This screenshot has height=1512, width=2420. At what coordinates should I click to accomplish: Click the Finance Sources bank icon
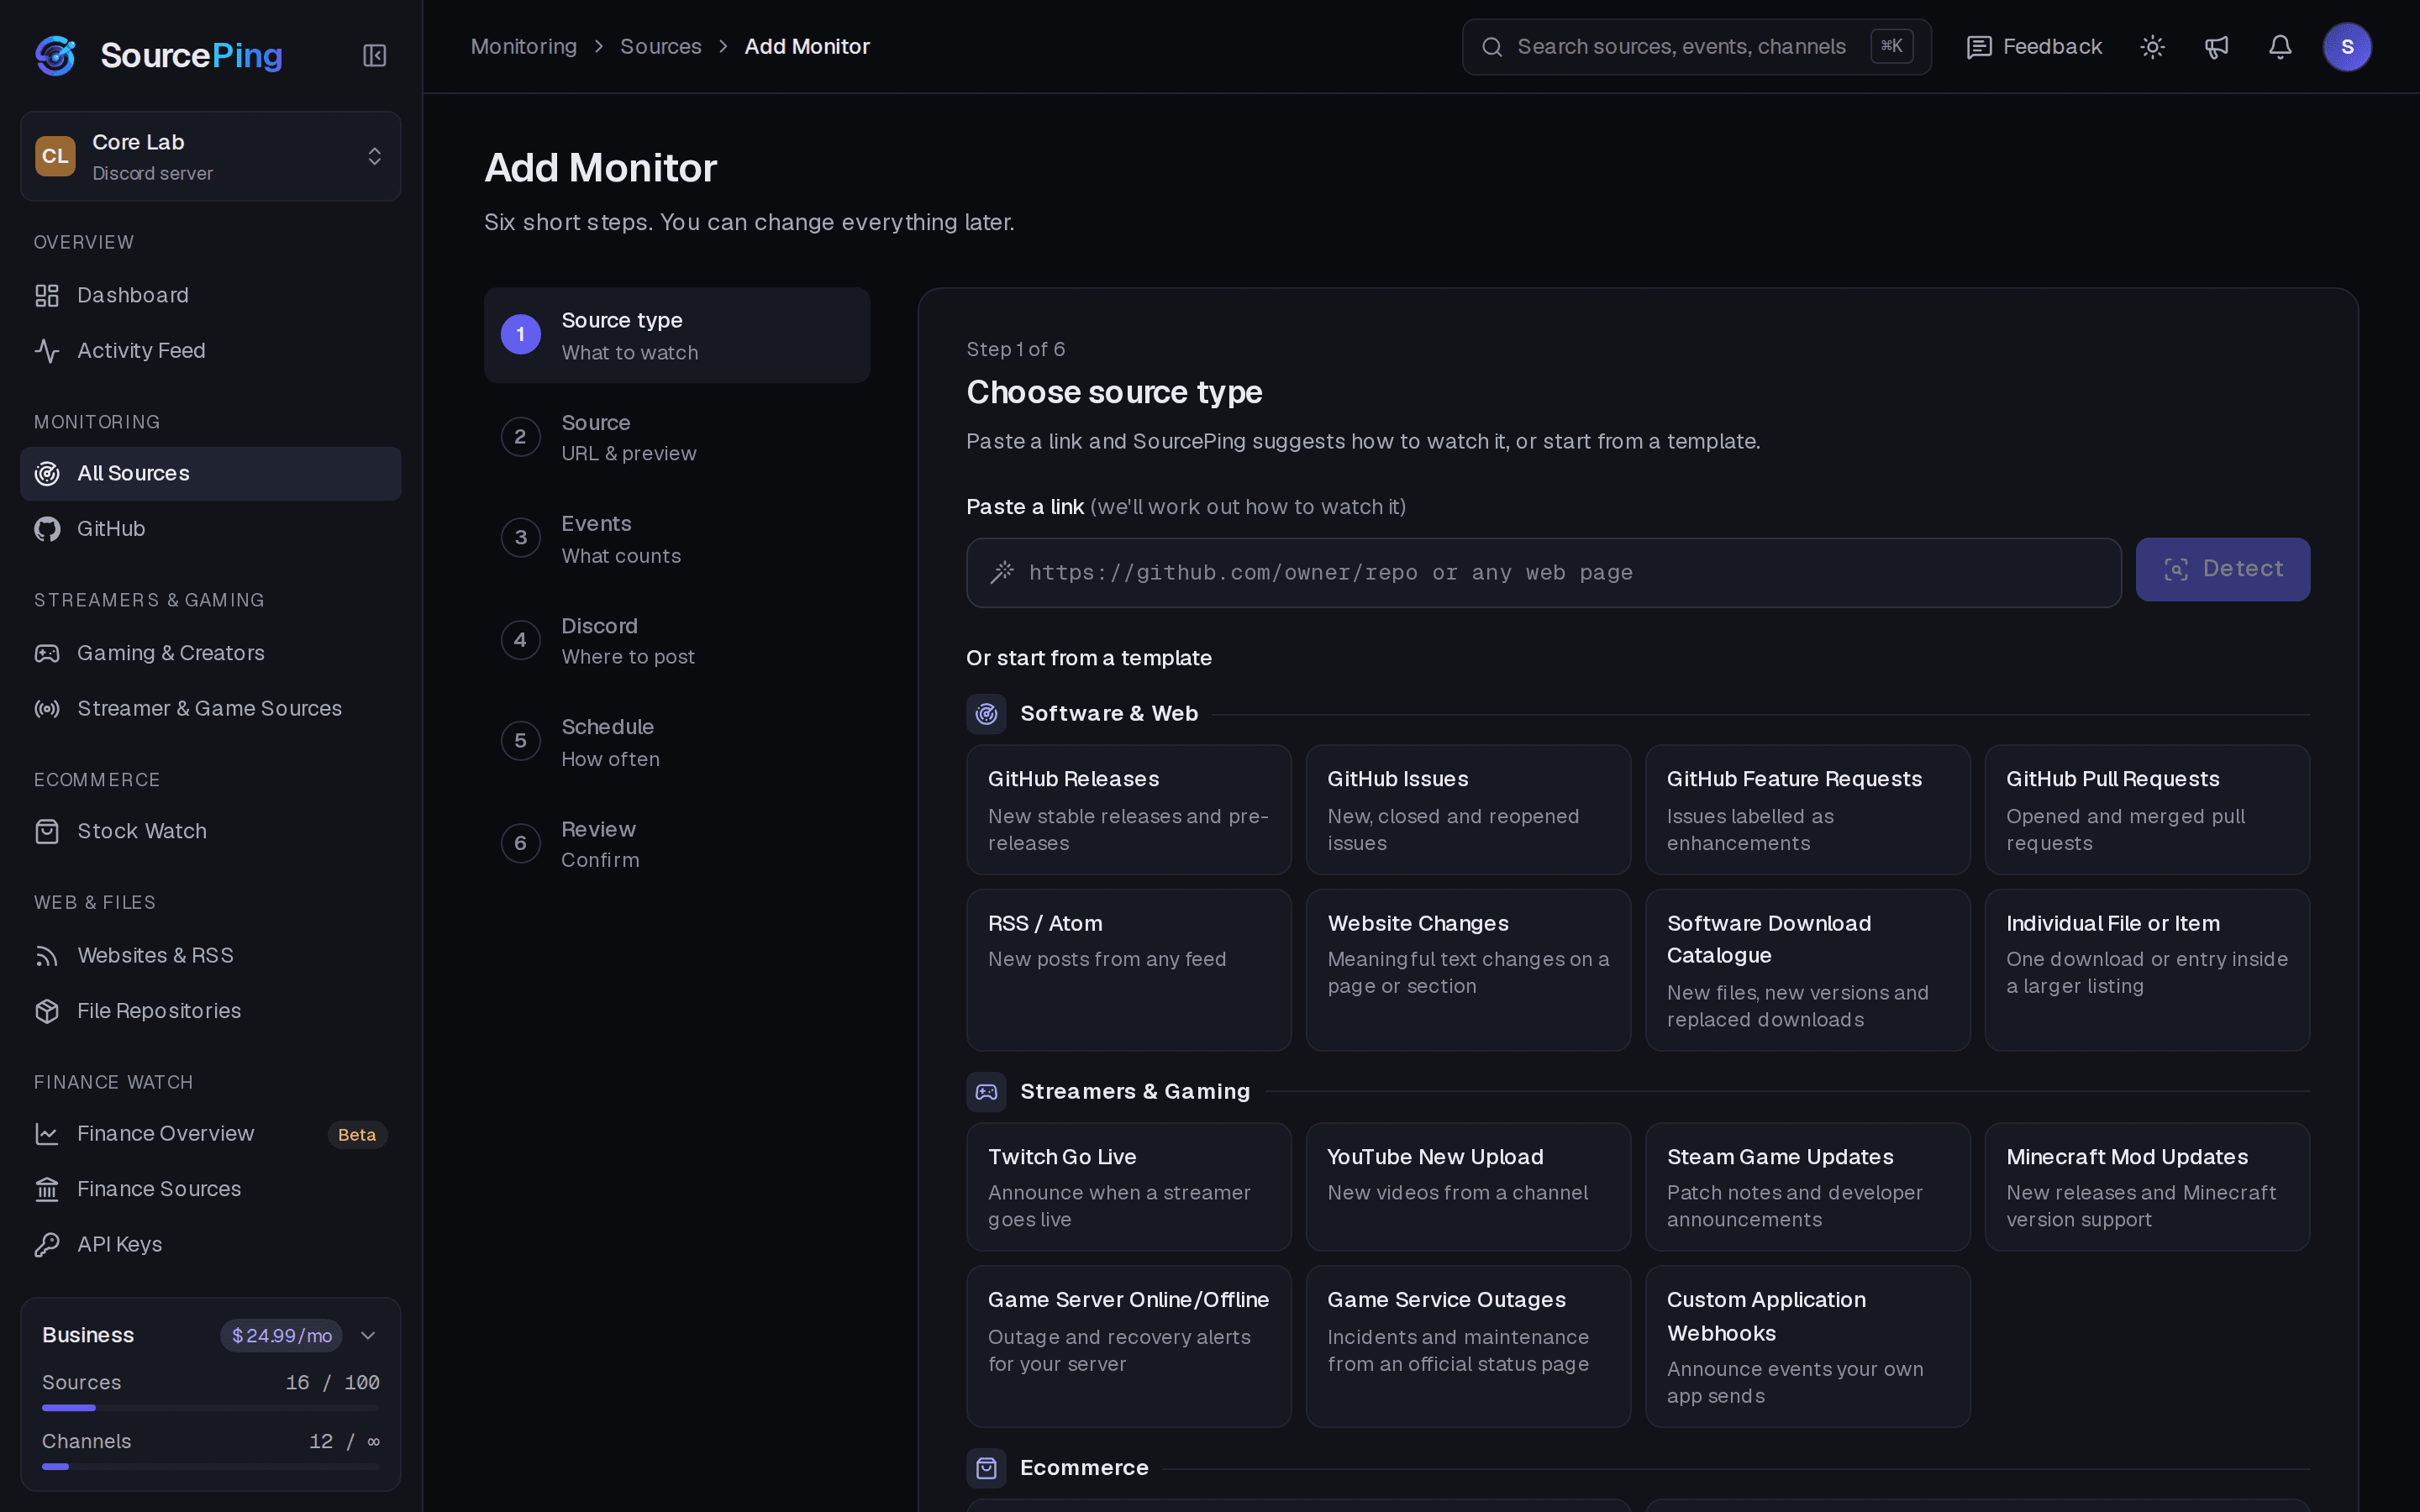click(x=47, y=1189)
